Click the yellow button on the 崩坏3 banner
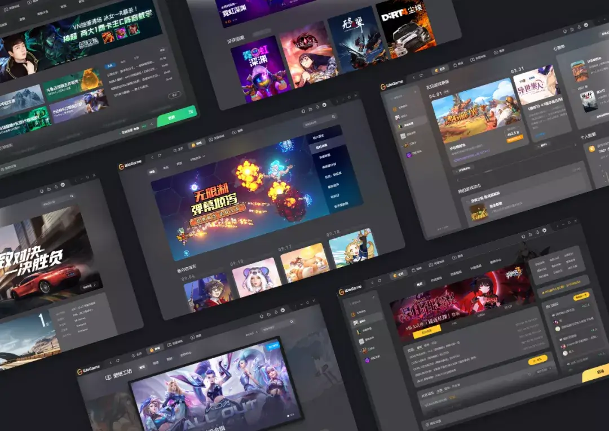Viewport: 609px width, 431px height. 426,331
